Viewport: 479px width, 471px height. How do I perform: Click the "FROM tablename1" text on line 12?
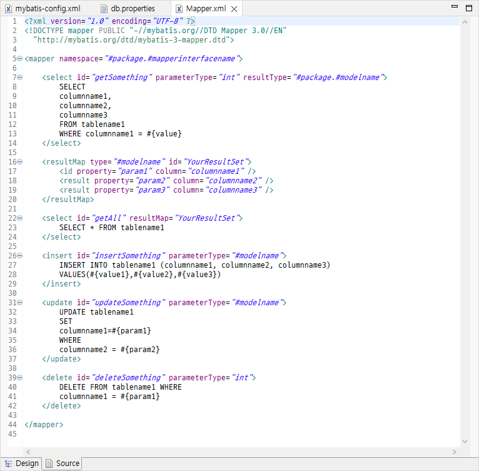click(92, 124)
